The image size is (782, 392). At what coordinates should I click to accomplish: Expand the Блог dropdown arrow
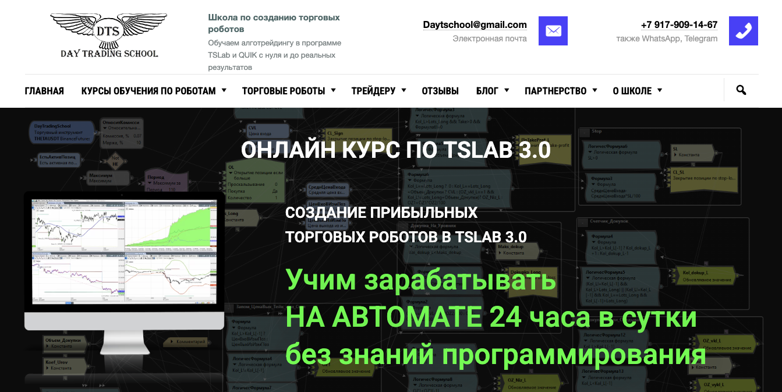[x=507, y=90]
